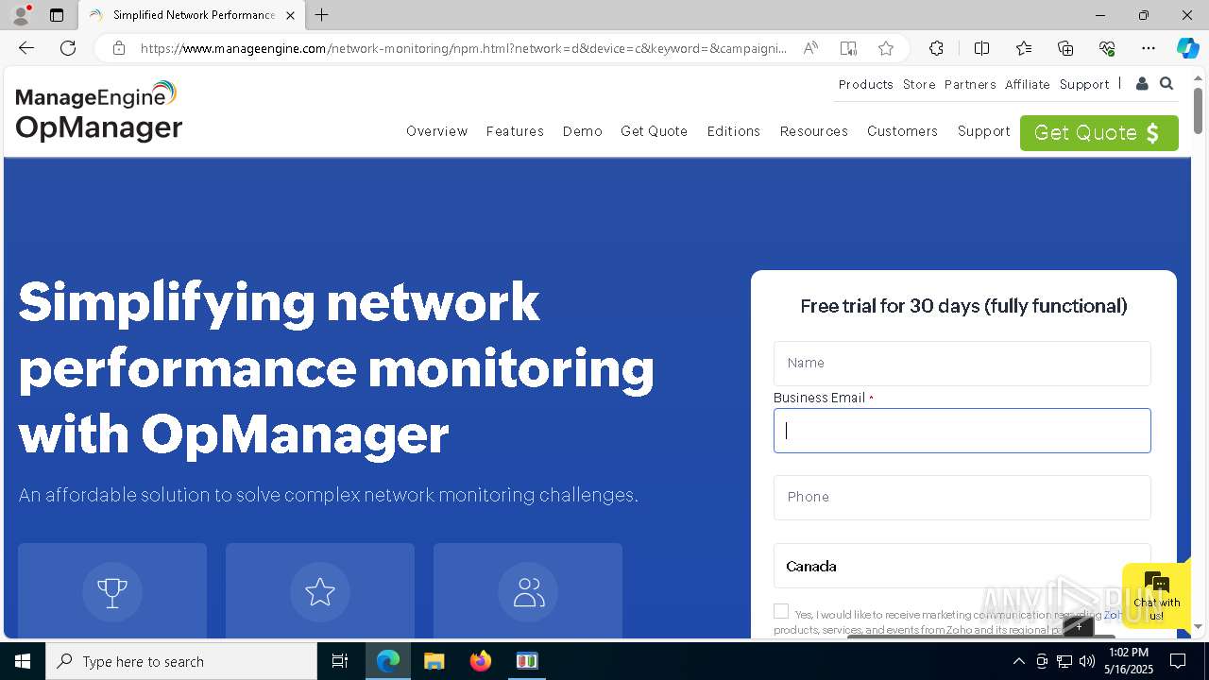The width and height of the screenshot is (1209, 680).
Task: Click the star icon card
Action: (x=320, y=591)
